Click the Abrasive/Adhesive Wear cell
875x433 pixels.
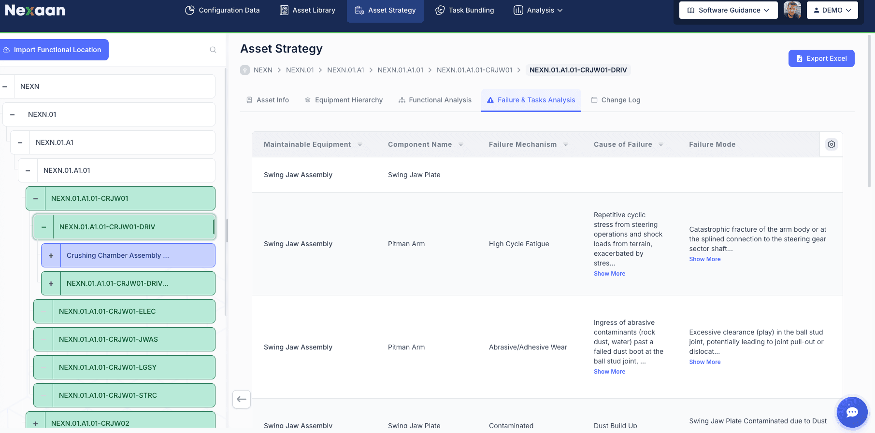(x=528, y=347)
